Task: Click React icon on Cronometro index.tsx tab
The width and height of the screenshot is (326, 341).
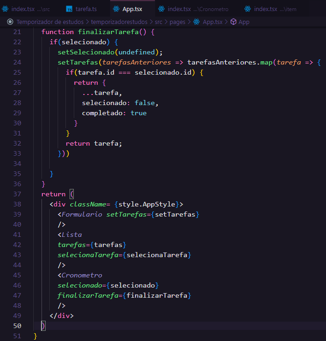Action: [161, 9]
